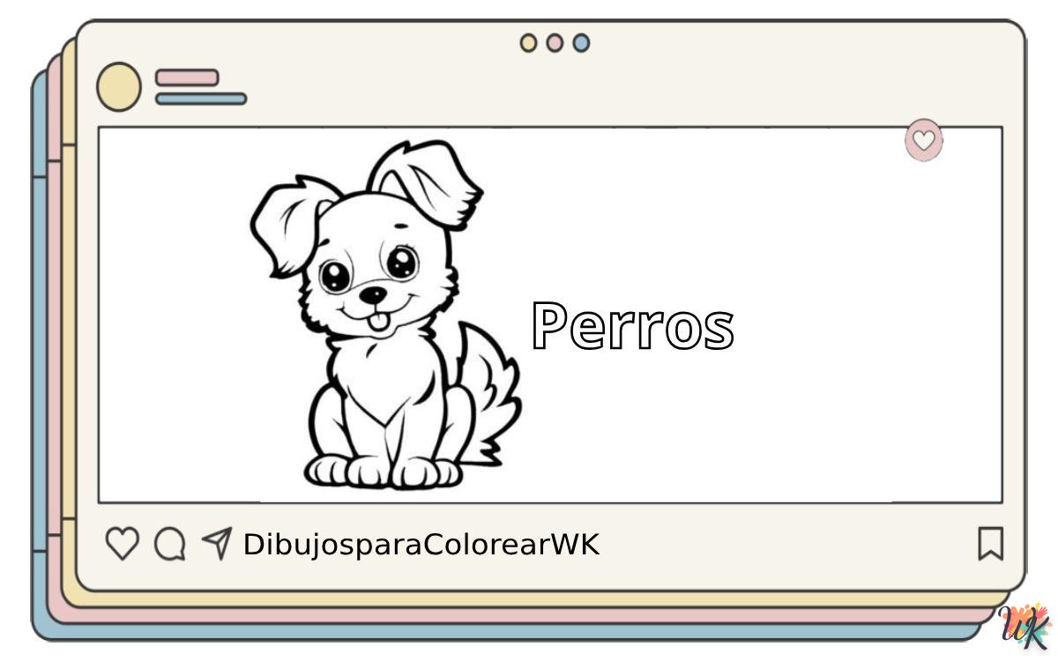Open comments with the speech bubble icon

point(169,544)
